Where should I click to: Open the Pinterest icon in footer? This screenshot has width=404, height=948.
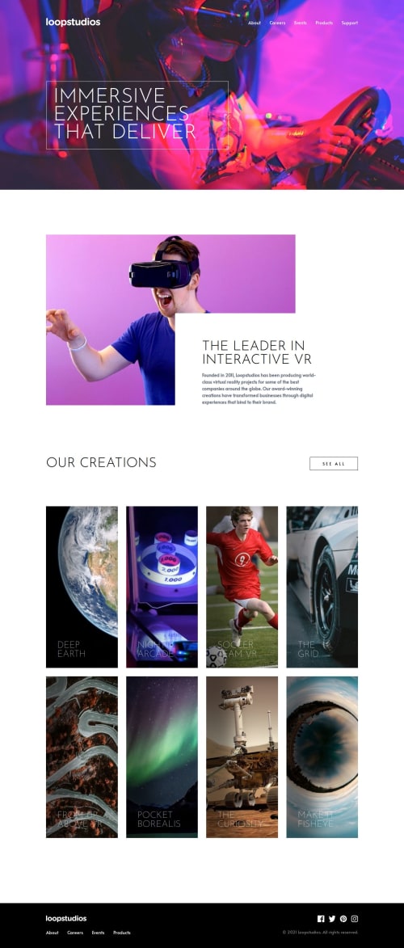point(343,918)
